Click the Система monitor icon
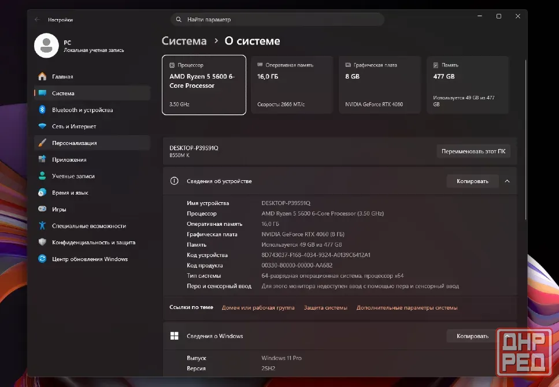The width and height of the screenshot is (559, 387). tap(42, 93)
